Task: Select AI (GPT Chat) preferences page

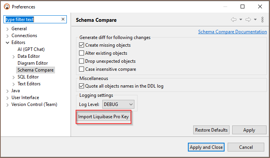Action: pos(31,49)
